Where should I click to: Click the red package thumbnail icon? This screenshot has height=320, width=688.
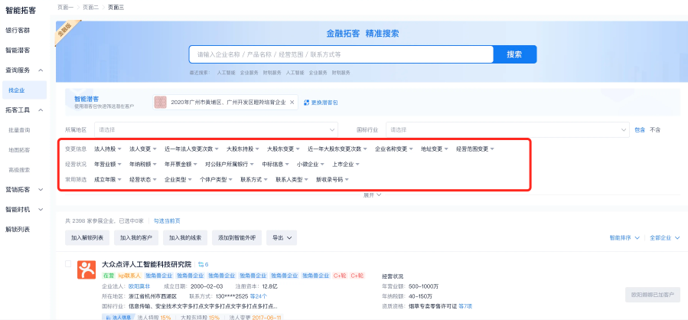161,102
